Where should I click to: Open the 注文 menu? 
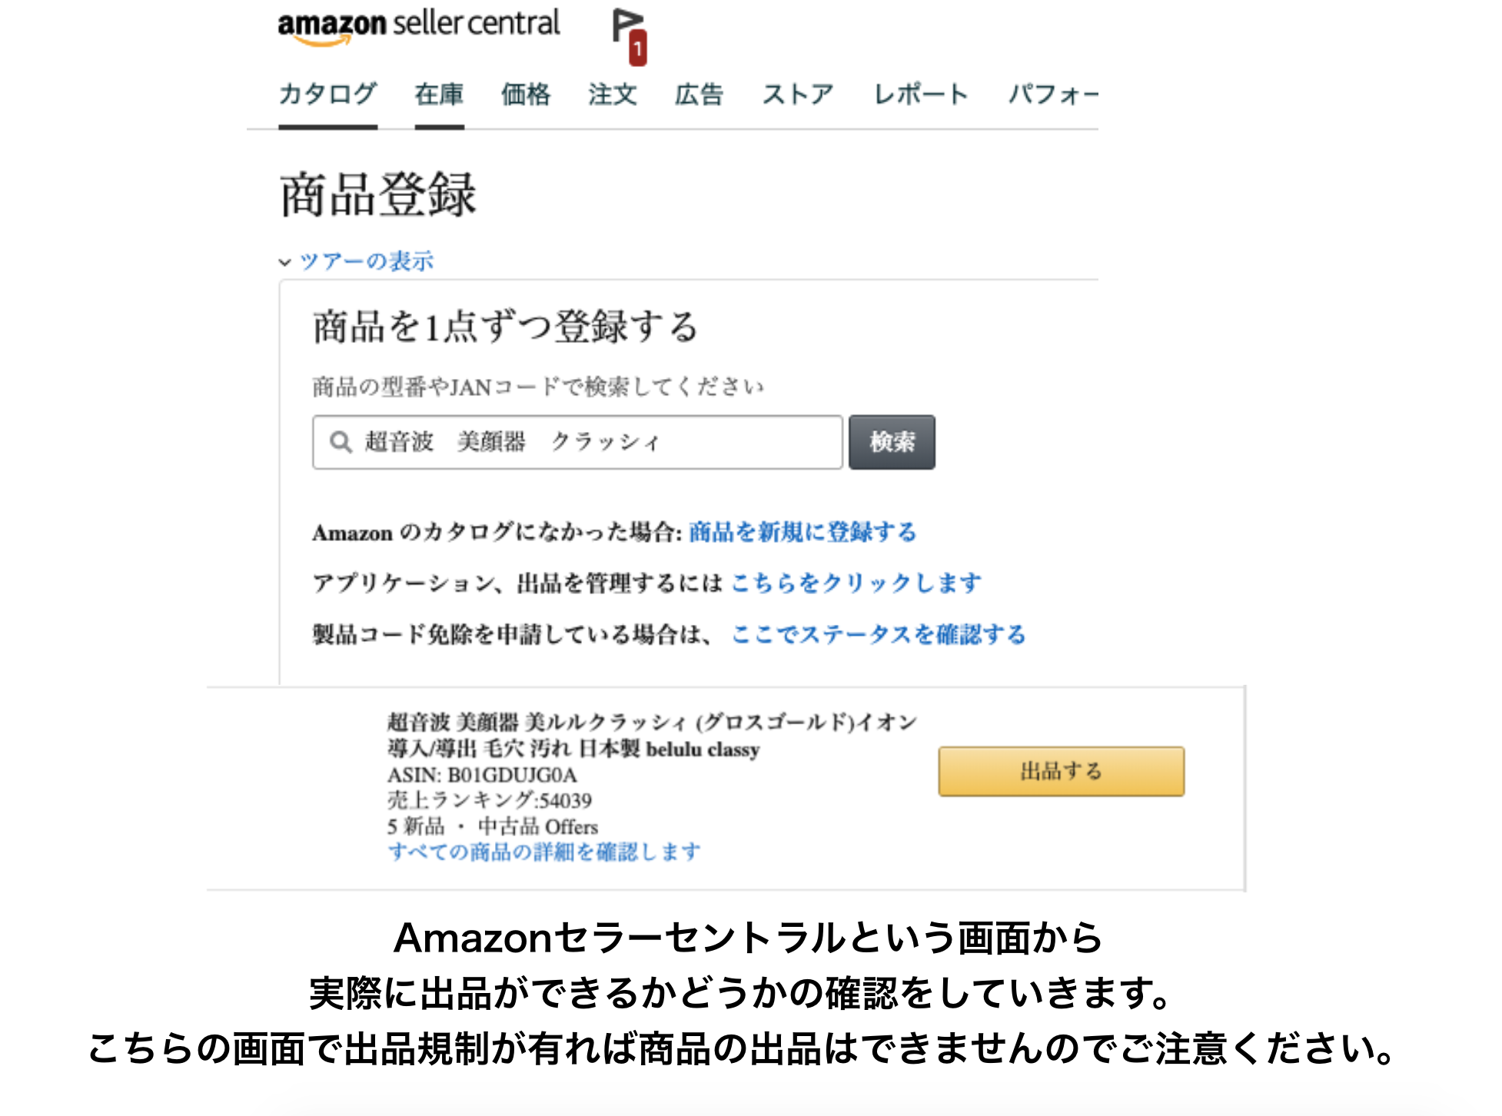613,95
